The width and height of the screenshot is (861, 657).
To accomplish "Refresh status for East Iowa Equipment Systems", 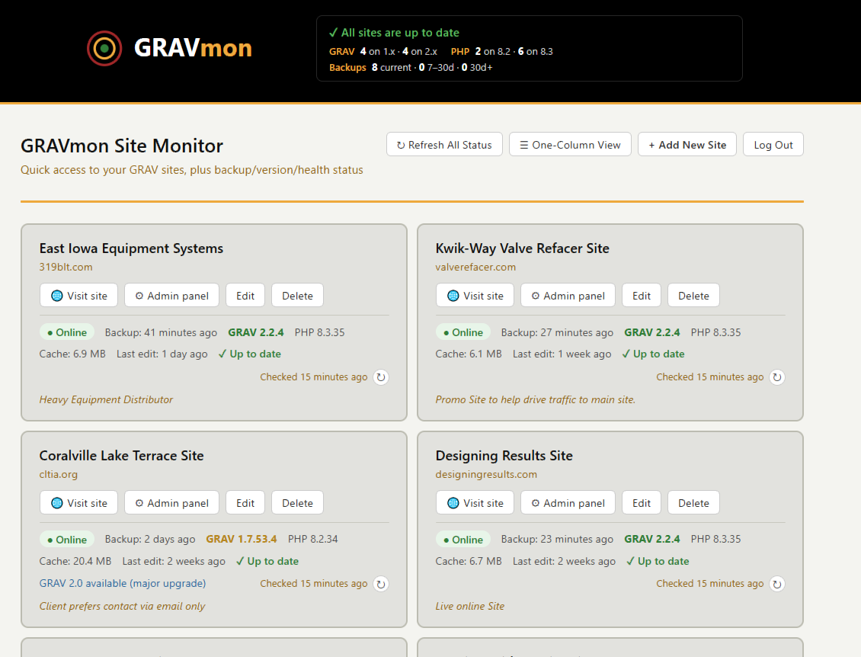I will 381,377.
